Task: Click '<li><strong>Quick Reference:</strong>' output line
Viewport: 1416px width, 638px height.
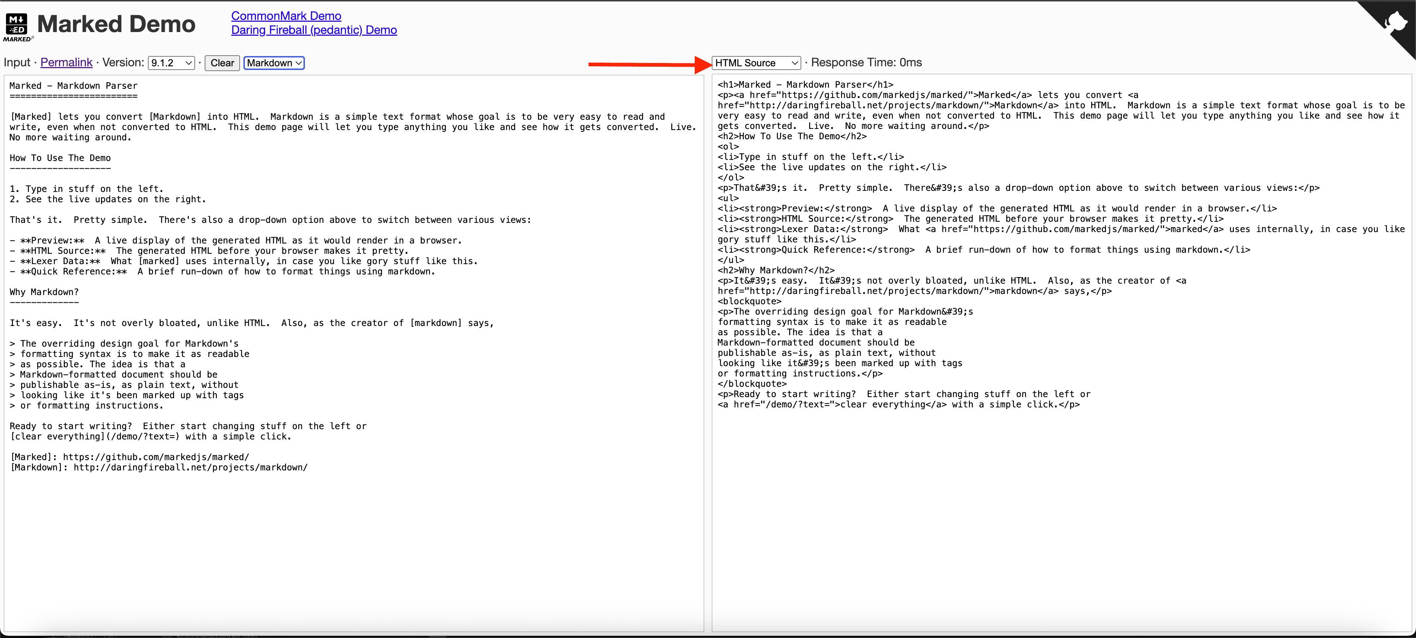Action: [x=984, y=250]
